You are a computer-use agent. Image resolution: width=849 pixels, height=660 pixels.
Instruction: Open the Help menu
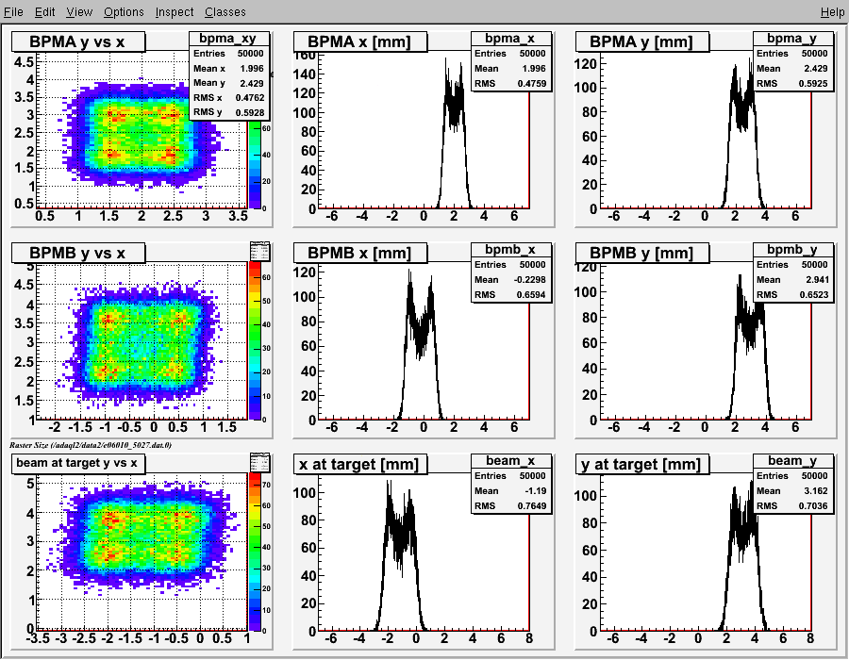coord(832,12)
